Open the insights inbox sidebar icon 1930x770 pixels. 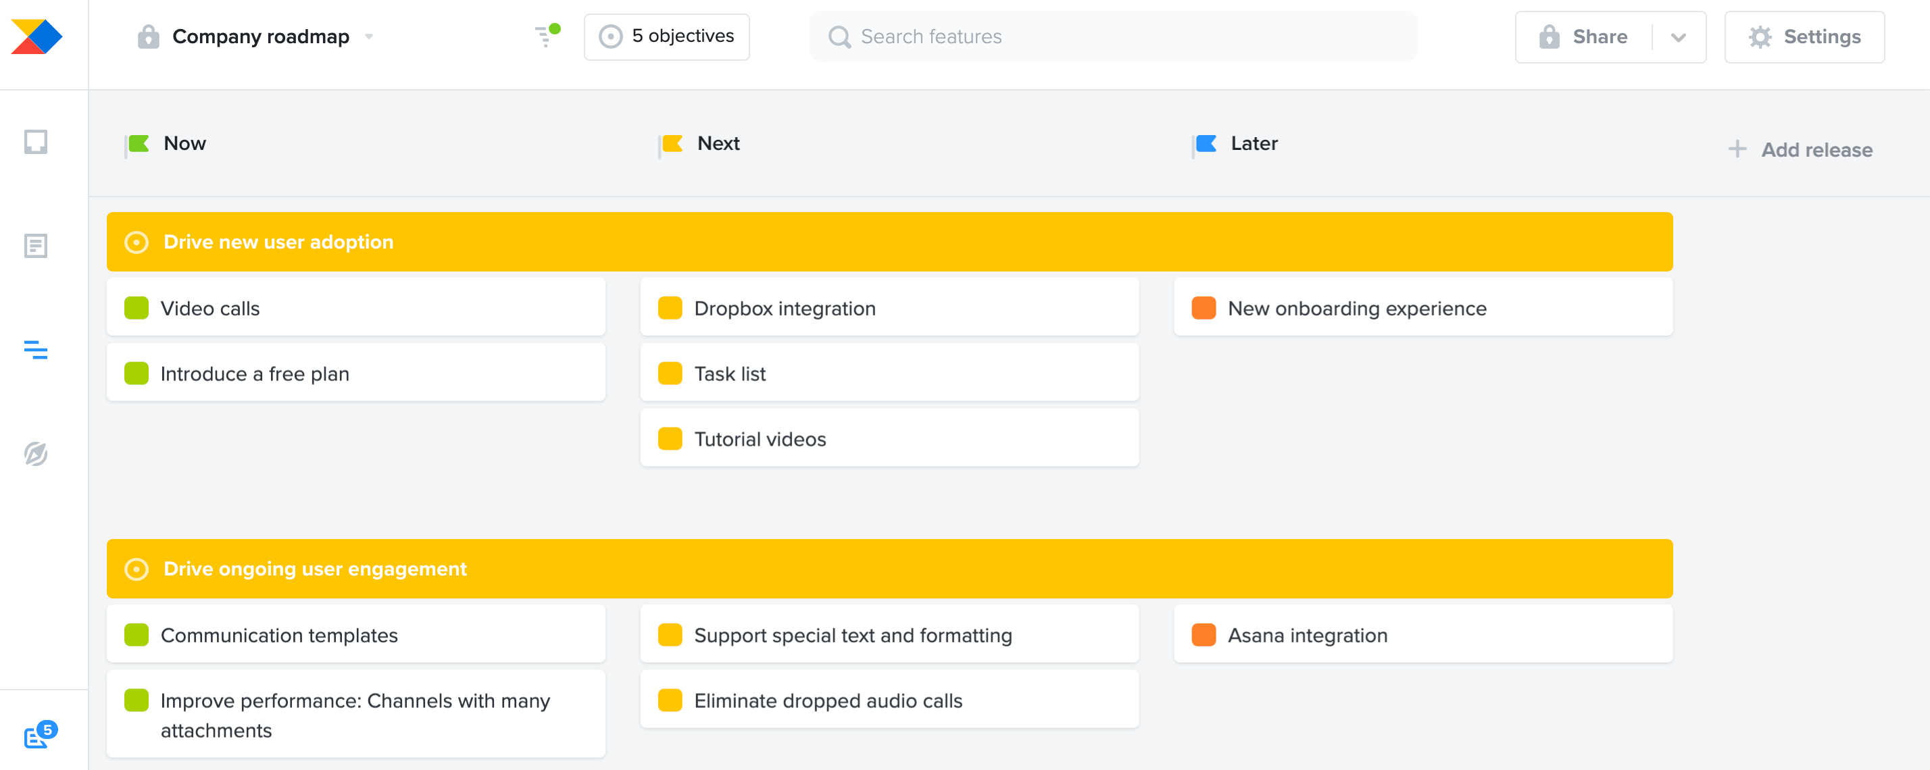(x=35, y=142)
